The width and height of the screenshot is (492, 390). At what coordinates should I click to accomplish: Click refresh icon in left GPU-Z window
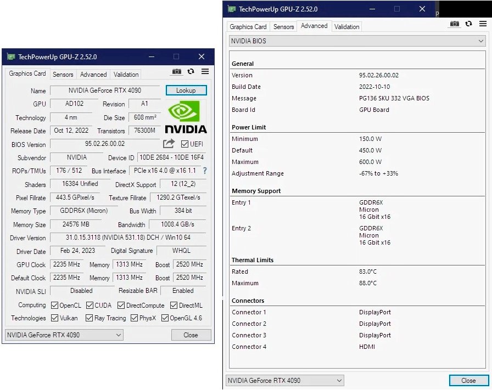[x=191, y=71]
